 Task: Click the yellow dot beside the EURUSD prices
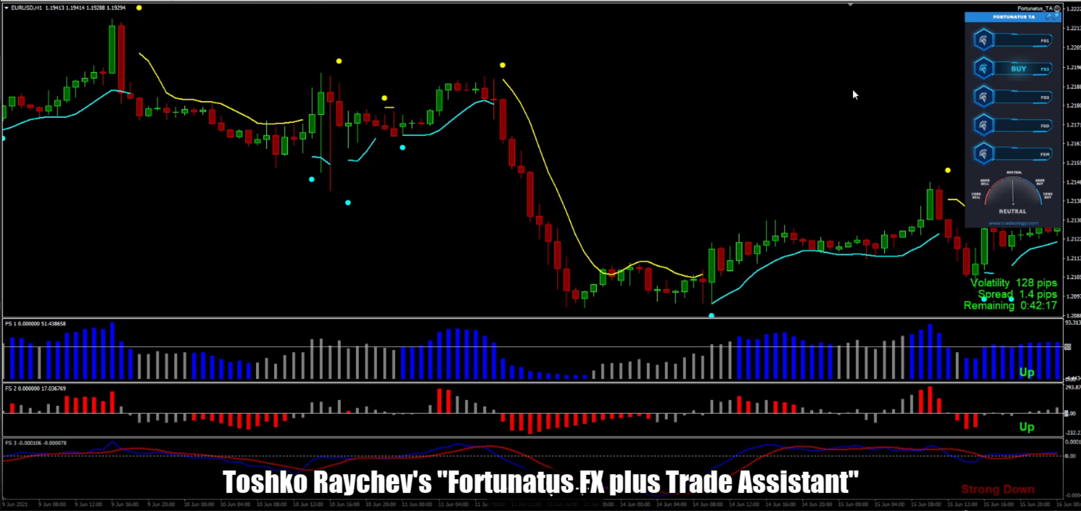point(139,8)
